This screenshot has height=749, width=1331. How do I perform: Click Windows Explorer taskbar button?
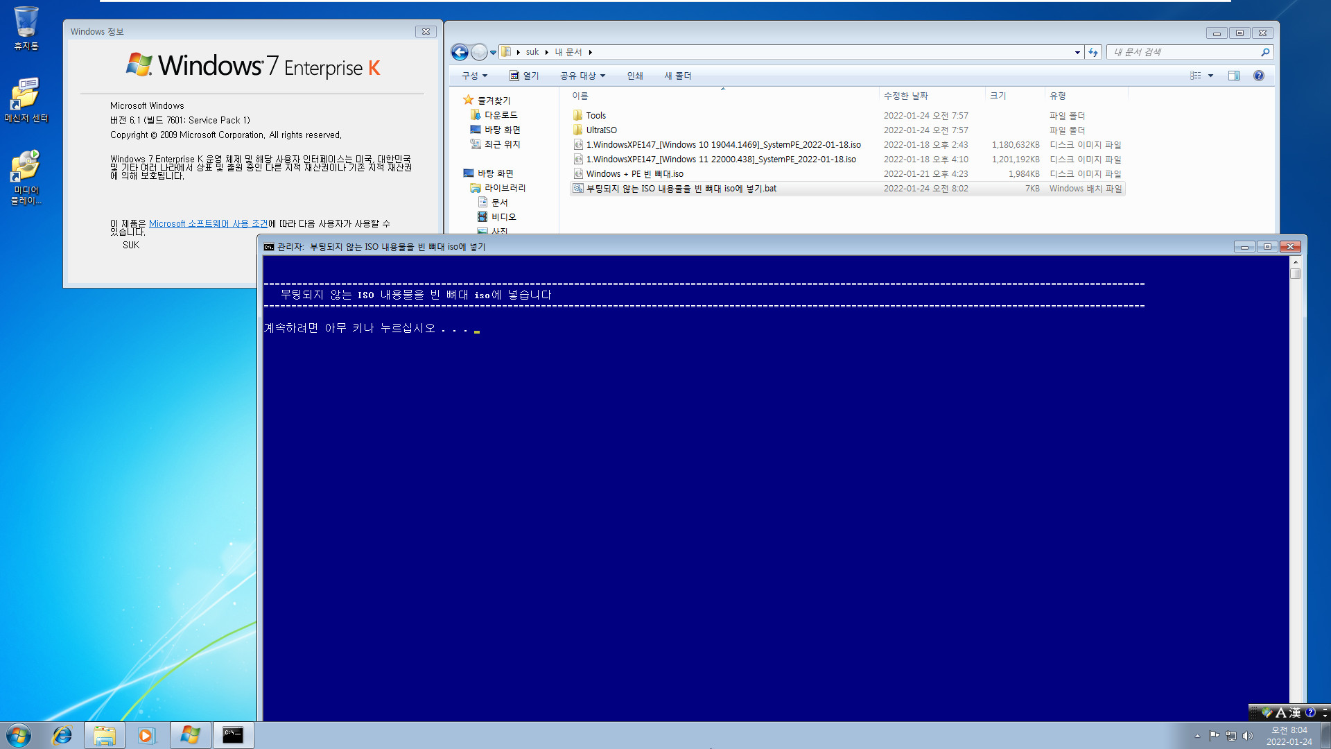click(x=105, y=735)
